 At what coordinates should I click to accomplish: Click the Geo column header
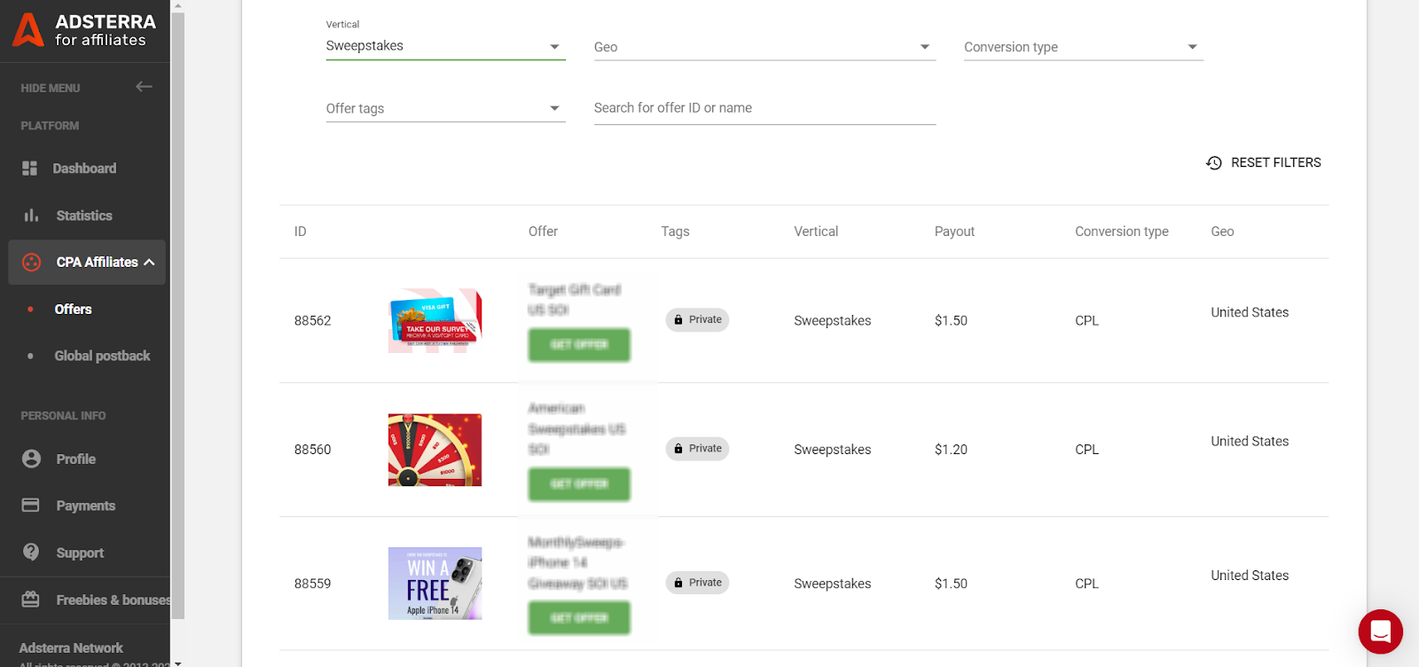click(x=1222, y=231)
